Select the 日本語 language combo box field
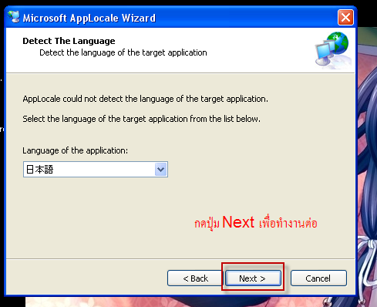This screenshot has width=377, height=307. [96, 170]
